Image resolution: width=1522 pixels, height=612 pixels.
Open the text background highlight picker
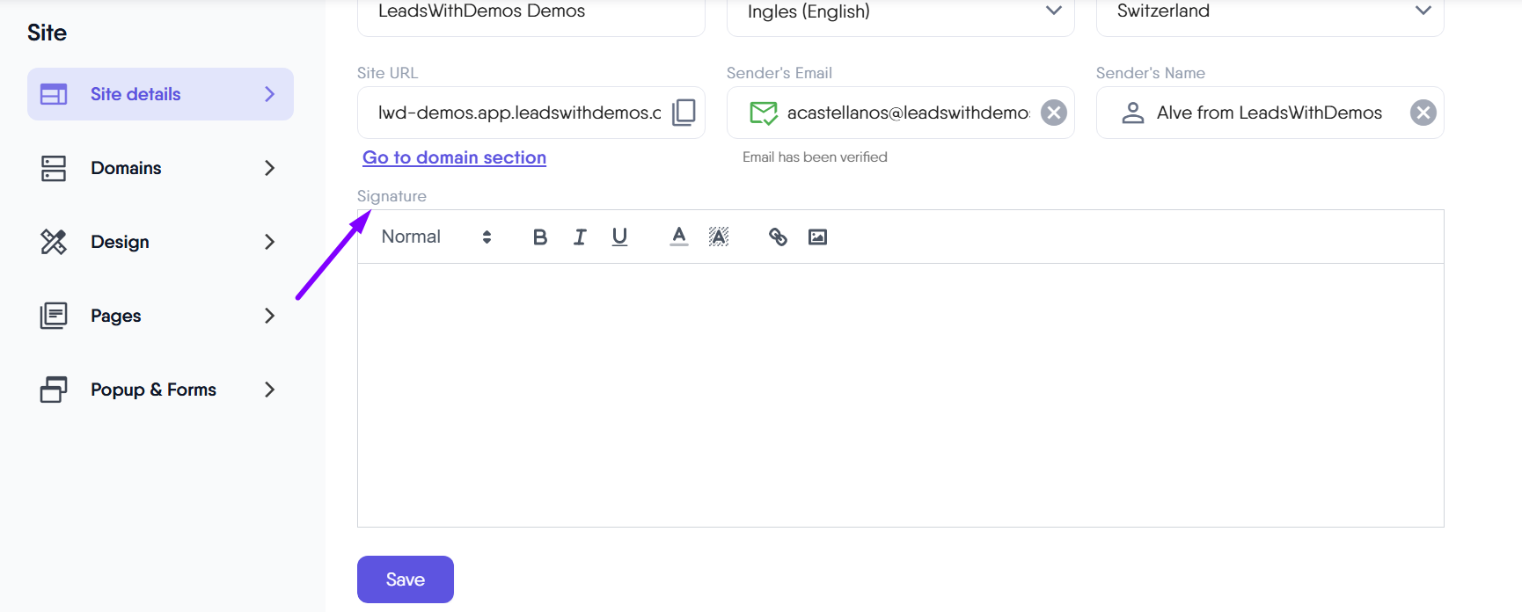(x=719, y=237)
